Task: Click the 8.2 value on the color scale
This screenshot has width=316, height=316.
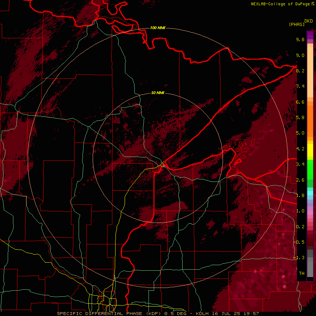Action: [300, 71]
